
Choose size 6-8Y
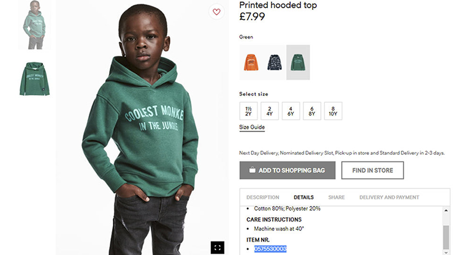click(311, 111)
